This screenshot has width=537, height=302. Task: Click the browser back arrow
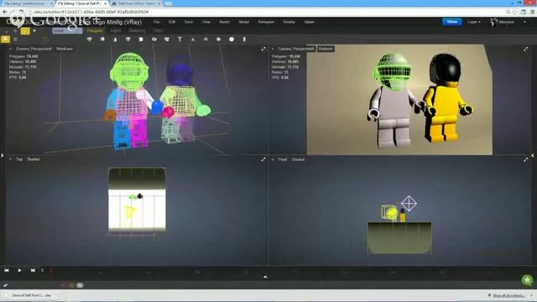[5, 12]
